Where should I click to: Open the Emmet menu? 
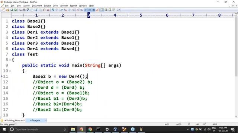click(74, 6)
